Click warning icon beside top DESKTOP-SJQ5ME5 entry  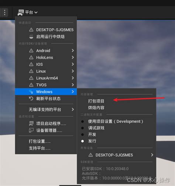[x=31, y=30]
